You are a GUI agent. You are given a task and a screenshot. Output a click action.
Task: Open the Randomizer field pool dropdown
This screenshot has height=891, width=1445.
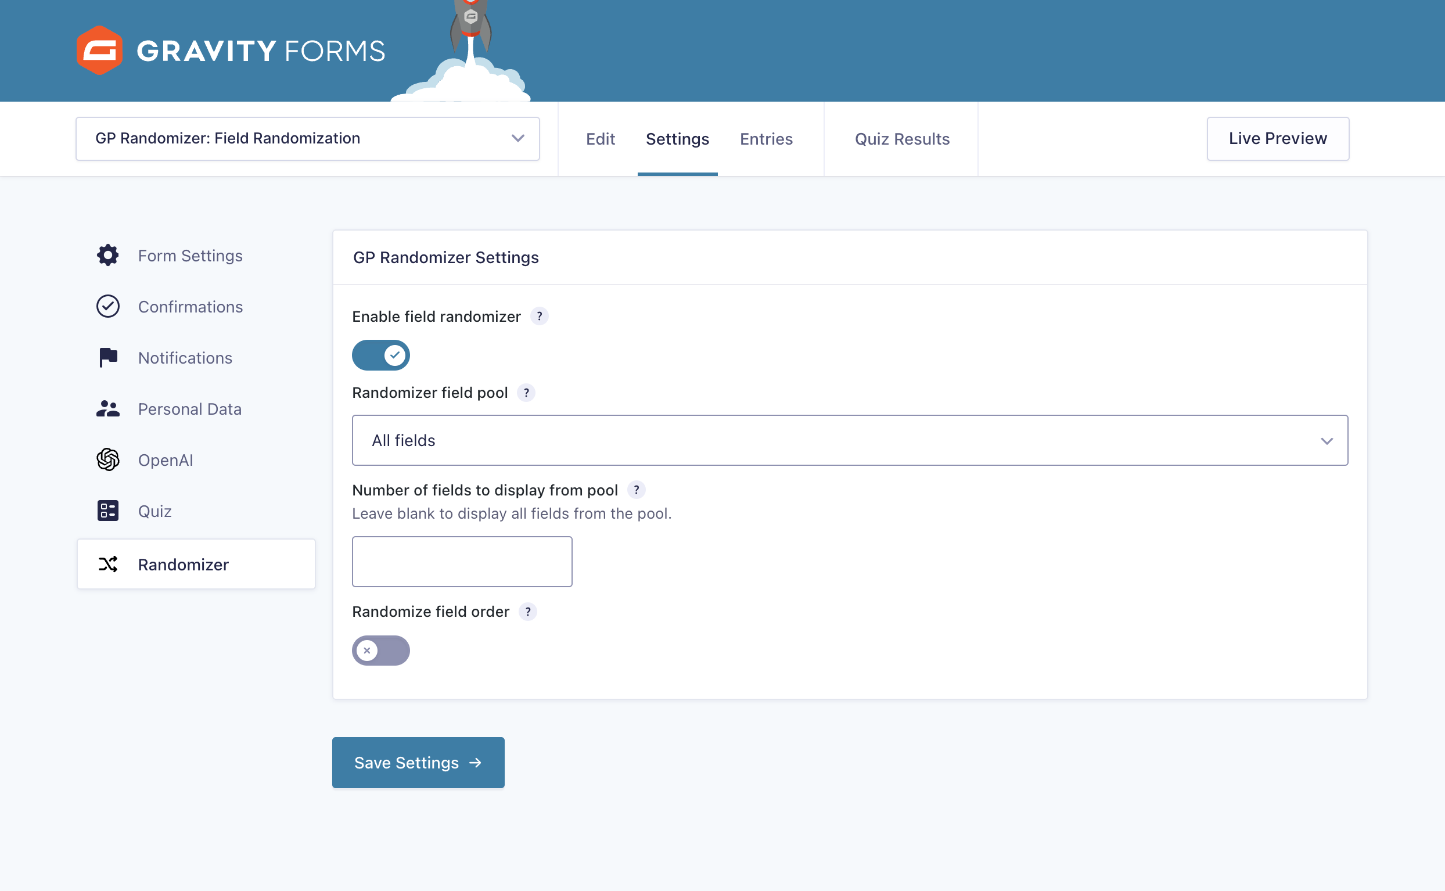(x=850, y=440)
